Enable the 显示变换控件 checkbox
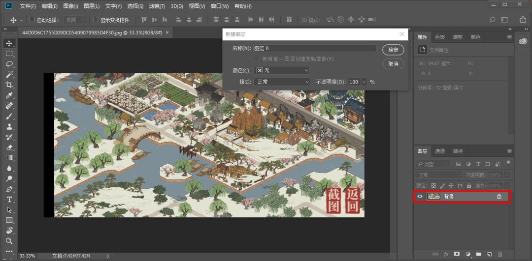The height and width of the screenshot is (261, 532). [96, 20]
